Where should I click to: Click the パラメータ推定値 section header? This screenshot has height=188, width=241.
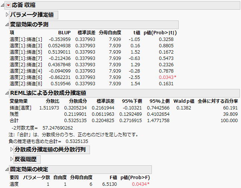[34, 15]
